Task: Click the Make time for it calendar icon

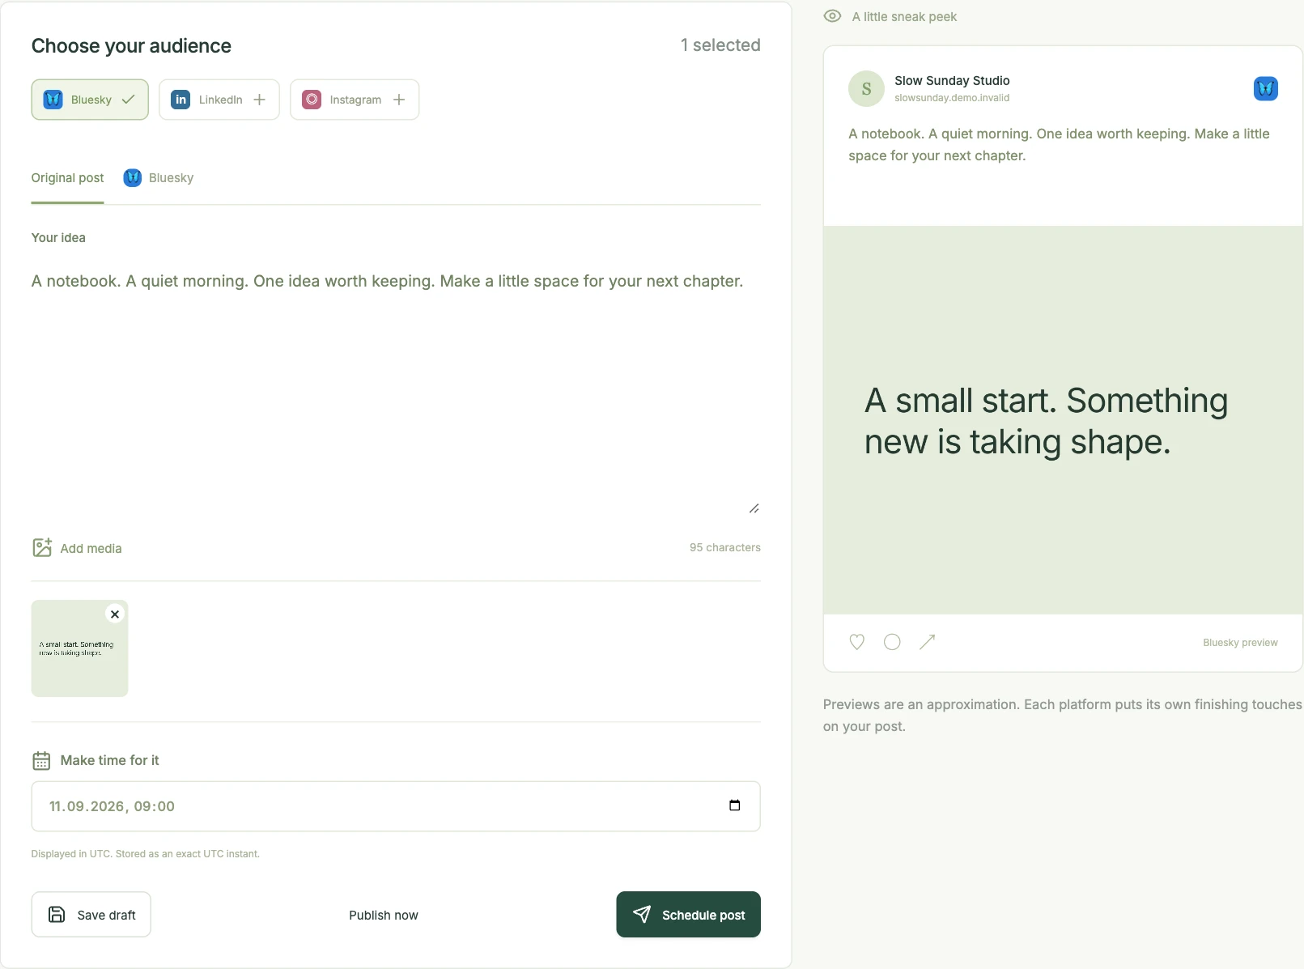Action: (41, 761)
